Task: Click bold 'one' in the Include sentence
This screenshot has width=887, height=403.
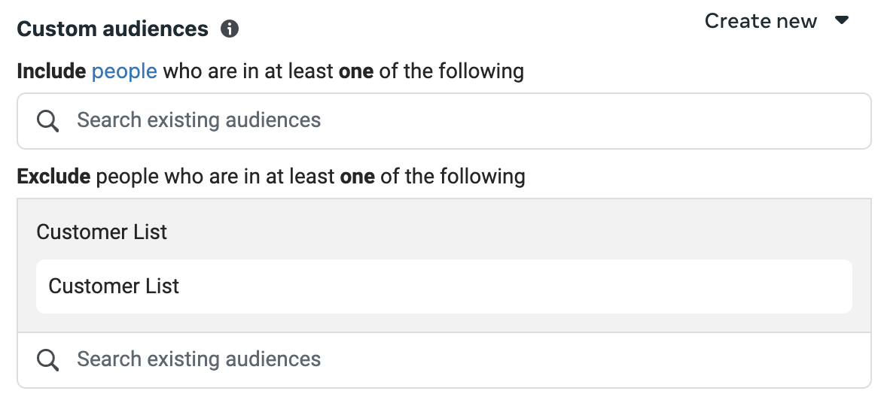Action: tap(356, 71)
